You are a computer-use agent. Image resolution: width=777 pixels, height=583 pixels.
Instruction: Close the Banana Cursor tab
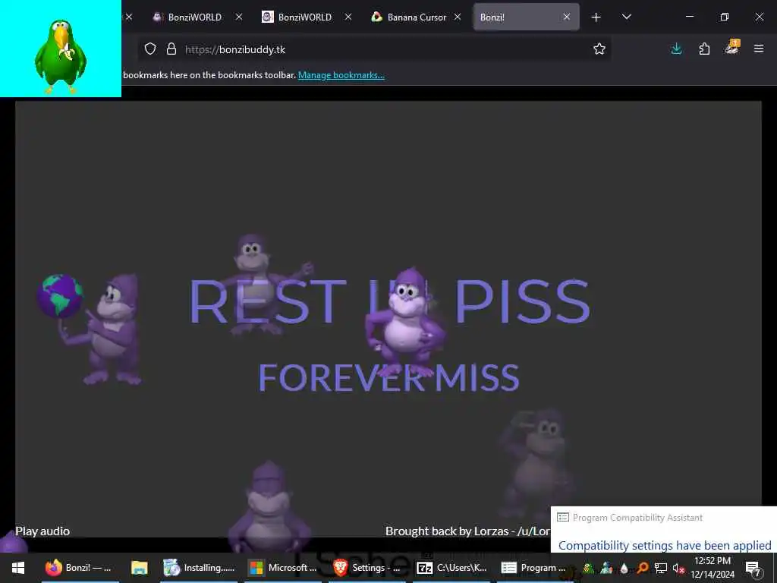coord(458,17)
